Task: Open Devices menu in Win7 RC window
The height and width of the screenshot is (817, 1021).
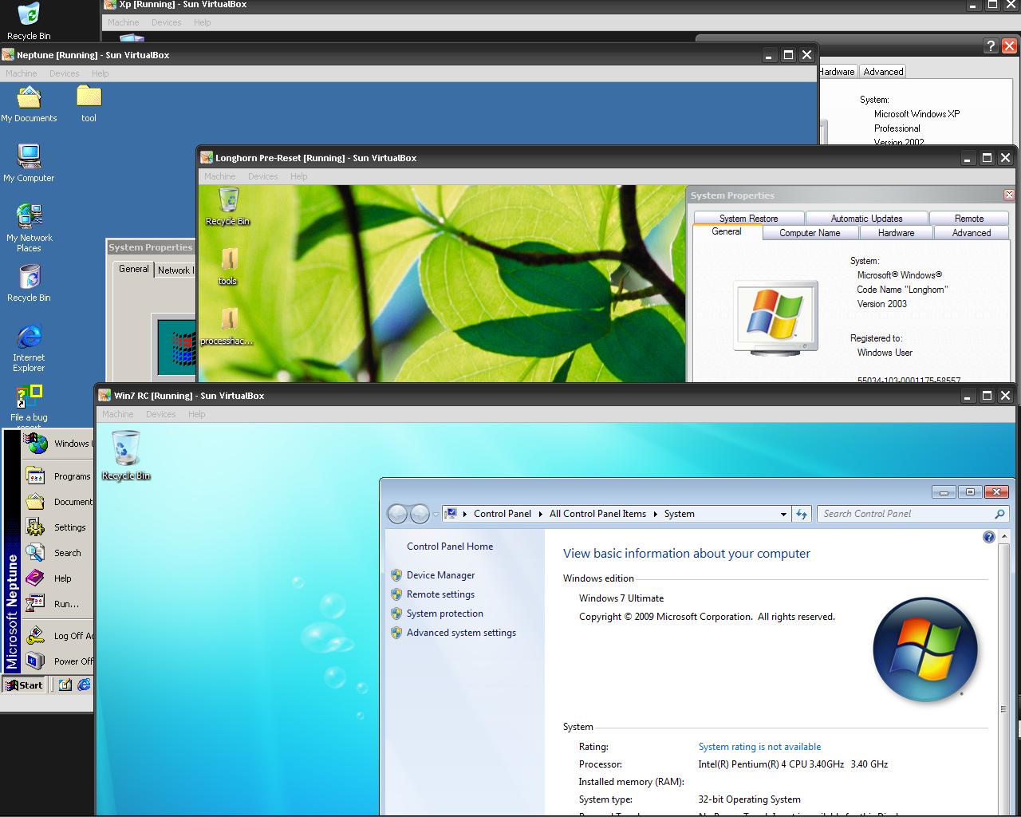Action: click(160, 414)
